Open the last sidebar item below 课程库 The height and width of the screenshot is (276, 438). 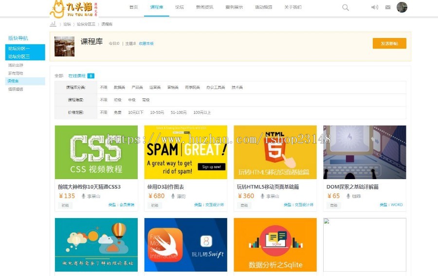pos(16,90)
